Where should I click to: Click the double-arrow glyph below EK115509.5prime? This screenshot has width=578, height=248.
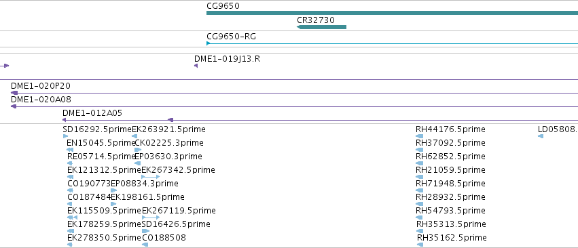tap(72, 218)
